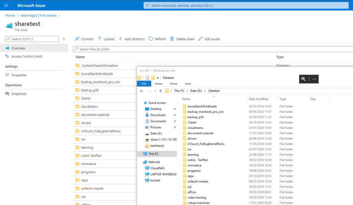Click the Delete share trash icon
The image size is (353, 205).
coord(172,39)
